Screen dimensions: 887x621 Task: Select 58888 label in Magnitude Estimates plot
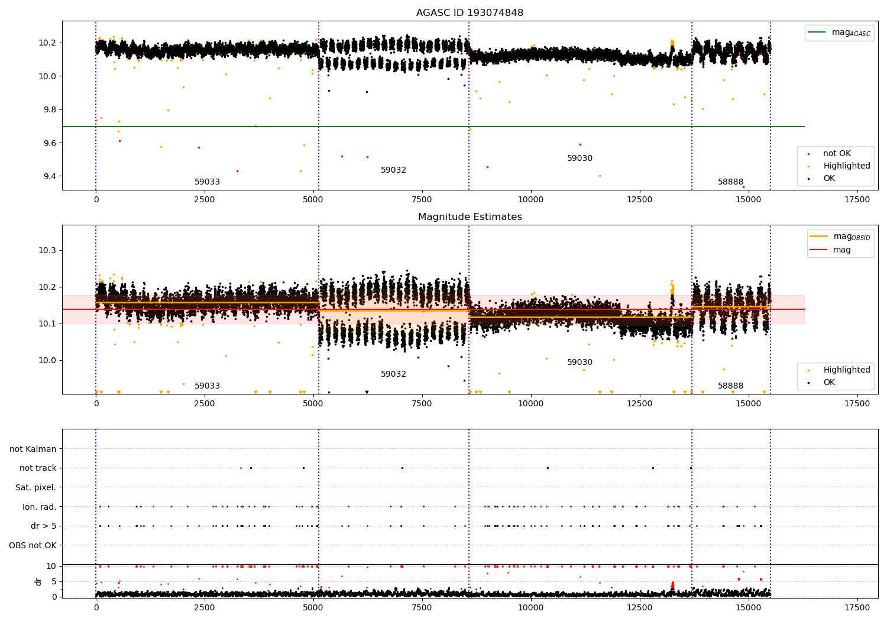(x=730, y=386)
